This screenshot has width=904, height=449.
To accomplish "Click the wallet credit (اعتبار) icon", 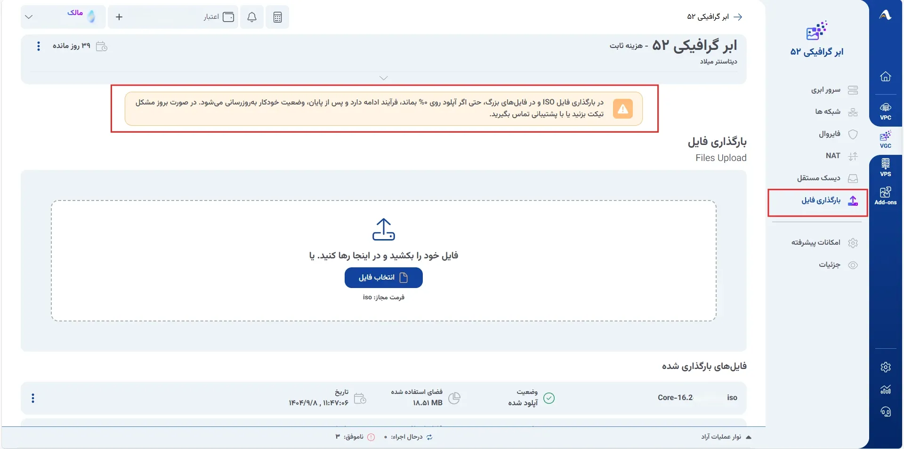I will point(228,17).
